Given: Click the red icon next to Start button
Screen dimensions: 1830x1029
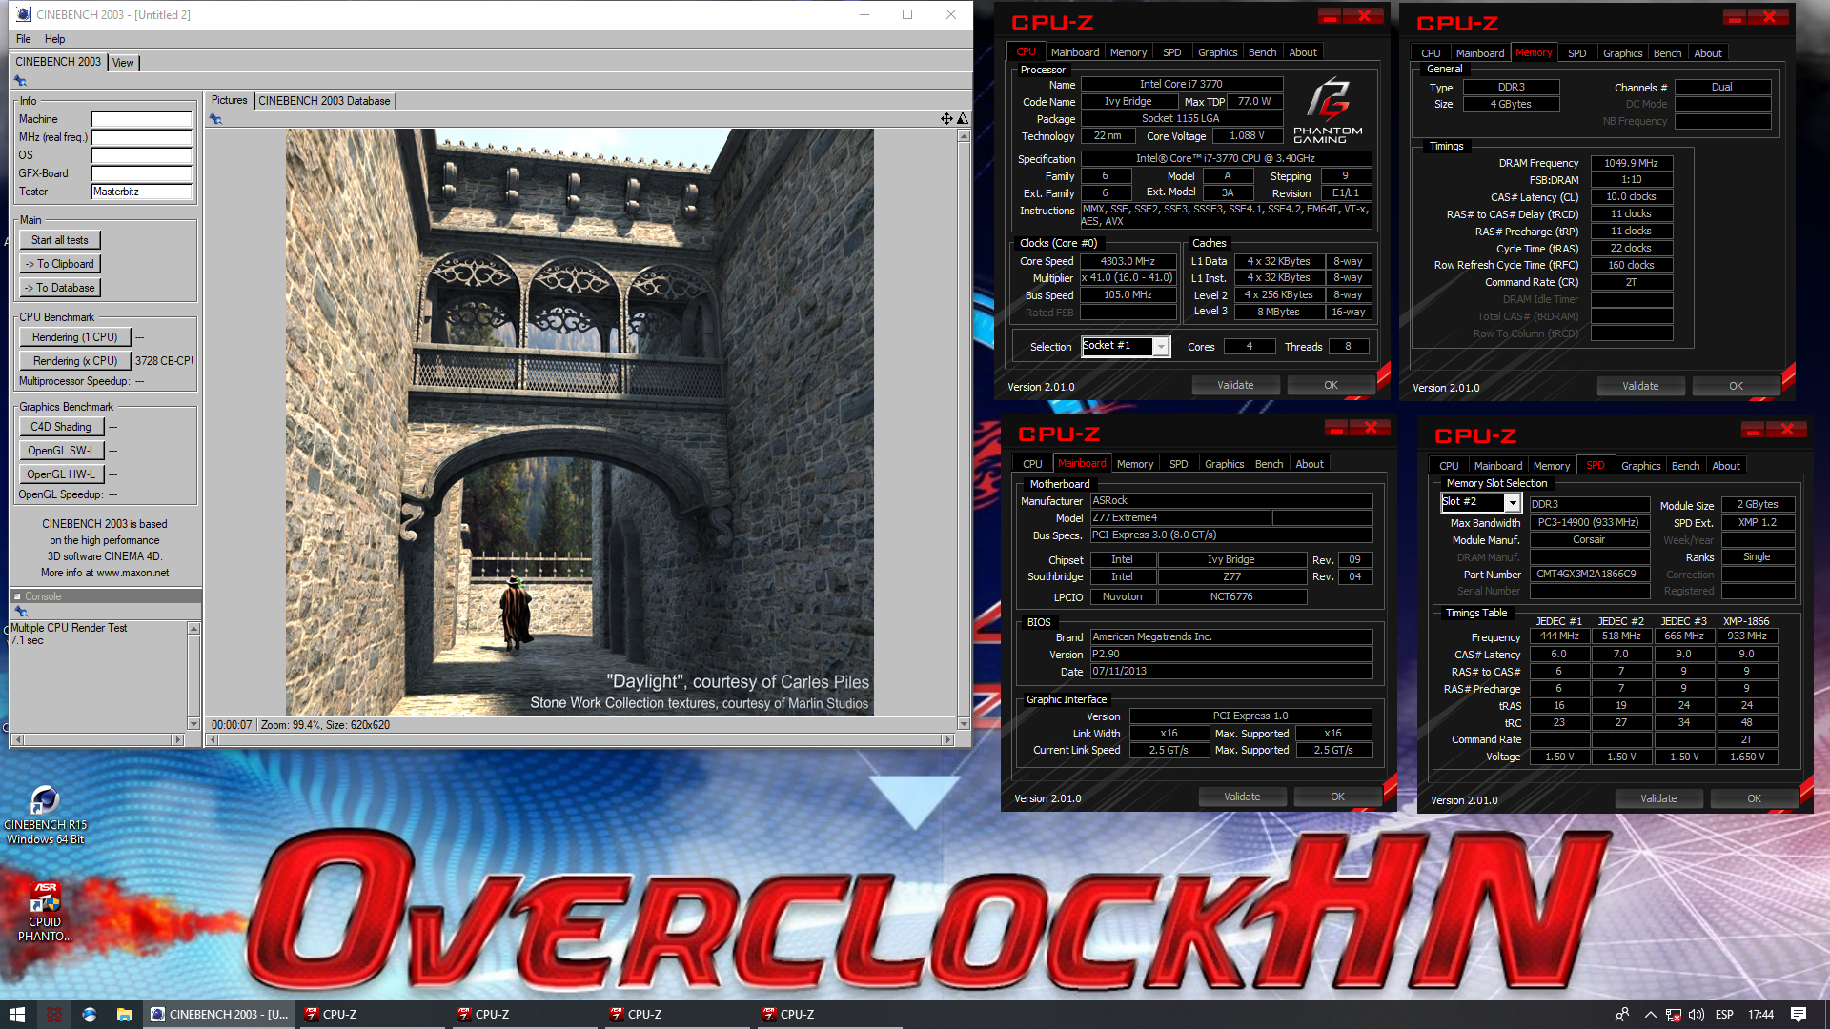Looking at the screenshot, I should pos(54,1015).
